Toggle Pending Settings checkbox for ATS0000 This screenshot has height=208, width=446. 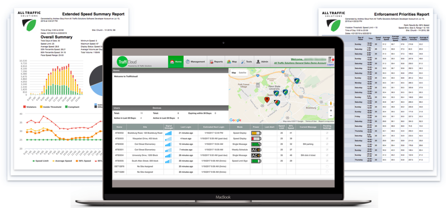coord(327,144)
